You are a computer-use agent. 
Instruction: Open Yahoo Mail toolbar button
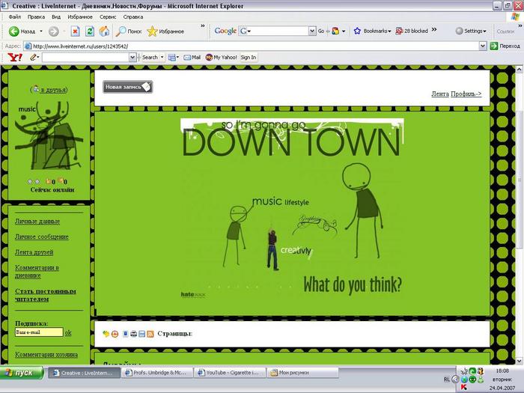point(191,57)
